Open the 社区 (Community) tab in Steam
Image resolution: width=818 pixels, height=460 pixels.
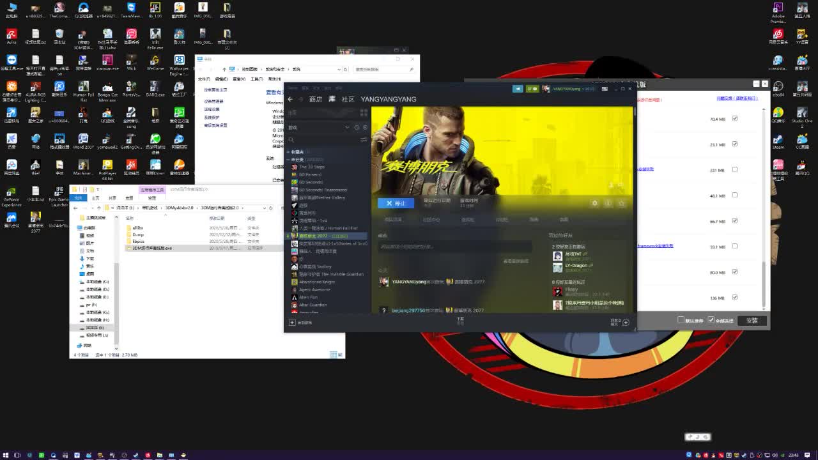(348, 99)
